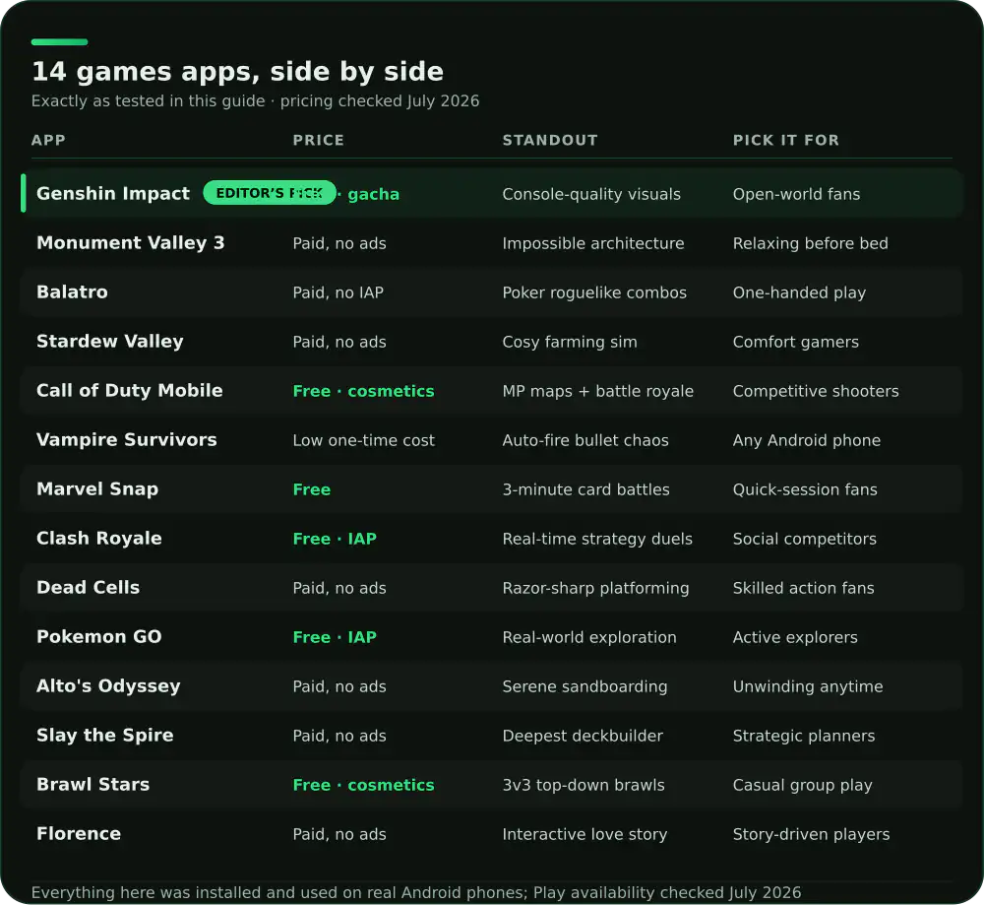The width and height of the screenshot is (984, 905).
Task: Click the Florence app name
Action: (x=79, y=834)
